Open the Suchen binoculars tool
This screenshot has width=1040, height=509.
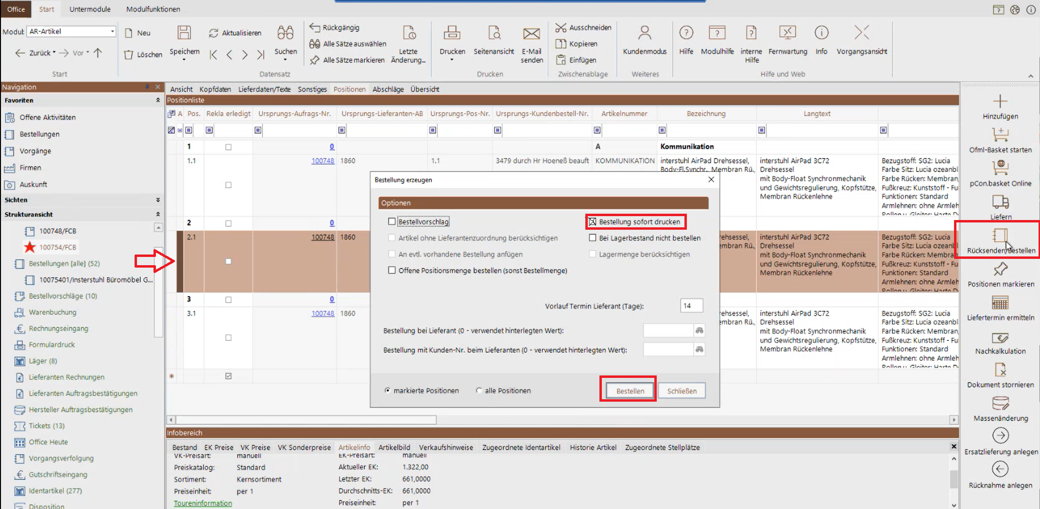285,33
